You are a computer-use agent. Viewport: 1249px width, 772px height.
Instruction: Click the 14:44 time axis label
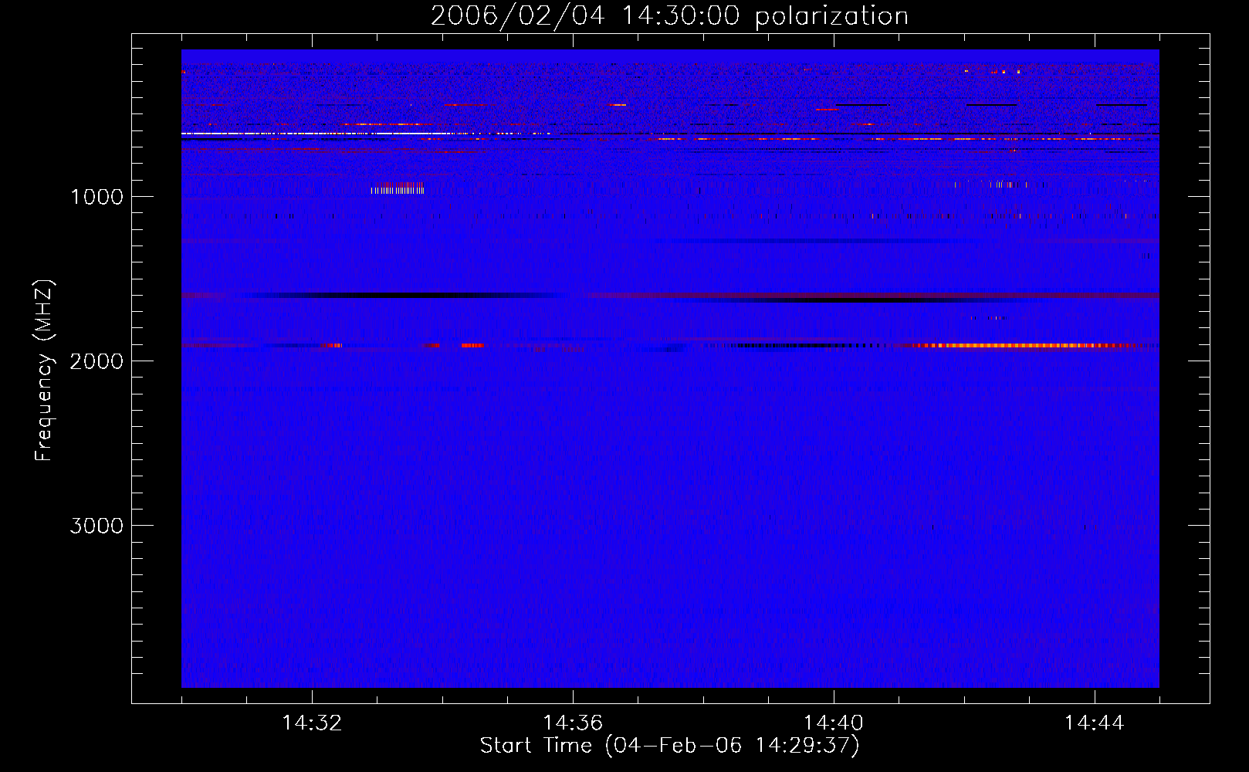(x=1095, y=723)
